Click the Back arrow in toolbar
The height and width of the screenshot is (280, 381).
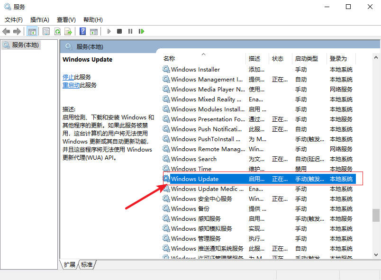point(6,31)
